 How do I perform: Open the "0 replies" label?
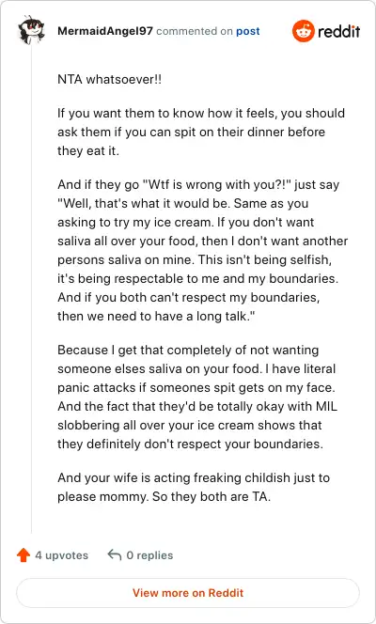click(149, 555)
